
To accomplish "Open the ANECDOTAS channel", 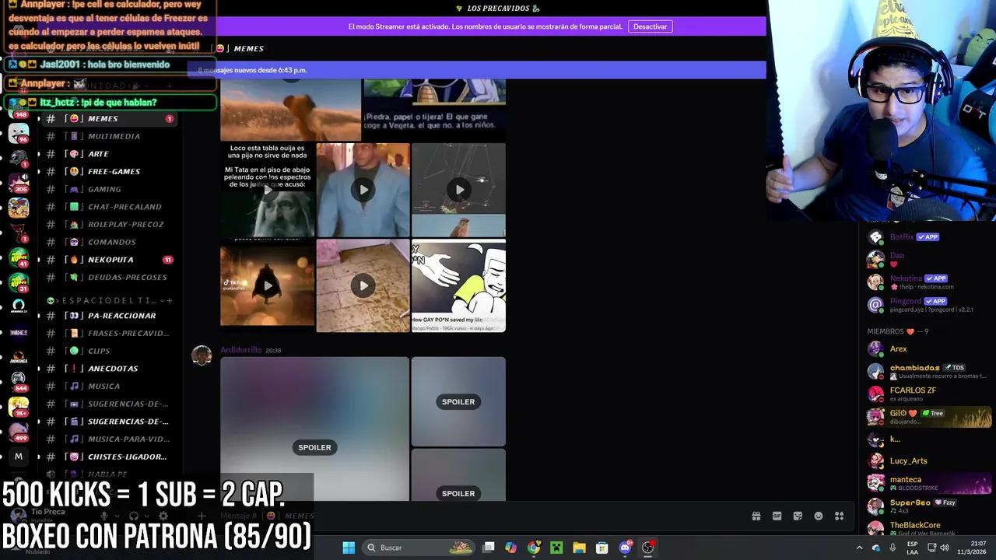I will tap(109, 369).
